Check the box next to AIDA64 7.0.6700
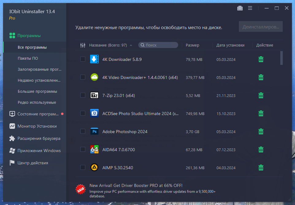295x205 pixels. click(83, 149)
